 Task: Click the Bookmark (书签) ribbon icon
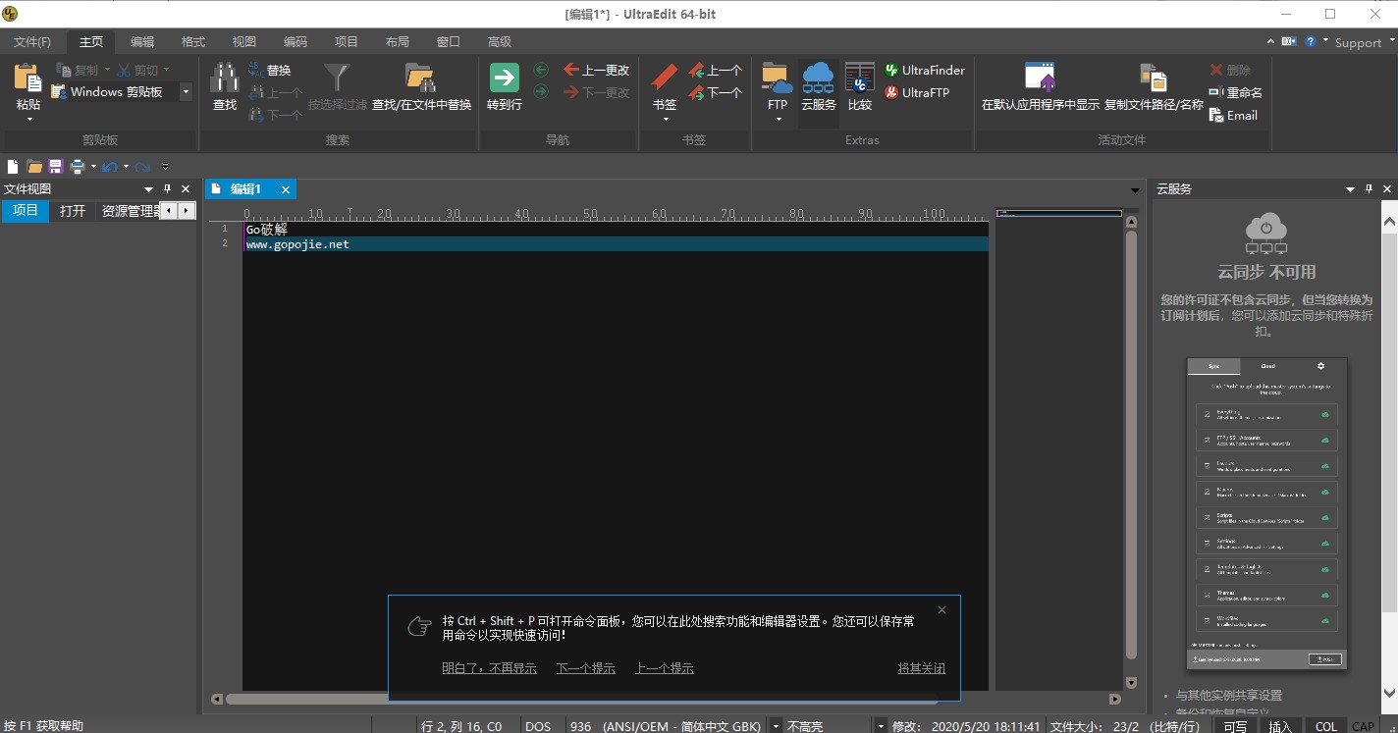tap(665, 79)
